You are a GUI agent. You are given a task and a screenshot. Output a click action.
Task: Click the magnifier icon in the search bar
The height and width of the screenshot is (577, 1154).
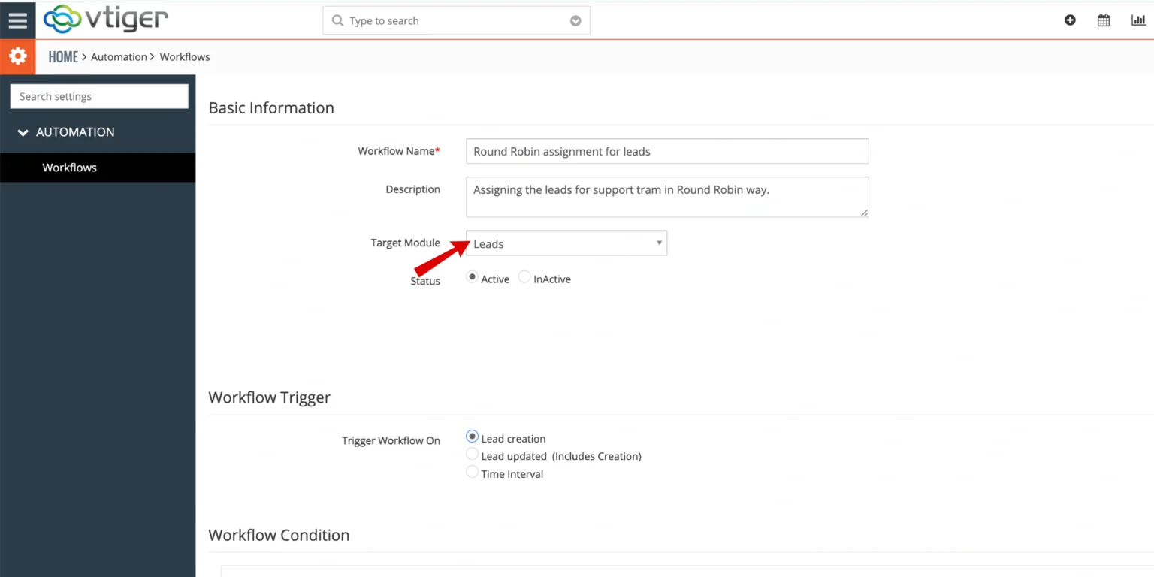point(337,20)
